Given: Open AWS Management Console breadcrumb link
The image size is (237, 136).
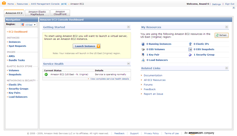Looking at the screenshot, I should coord(45,4).
